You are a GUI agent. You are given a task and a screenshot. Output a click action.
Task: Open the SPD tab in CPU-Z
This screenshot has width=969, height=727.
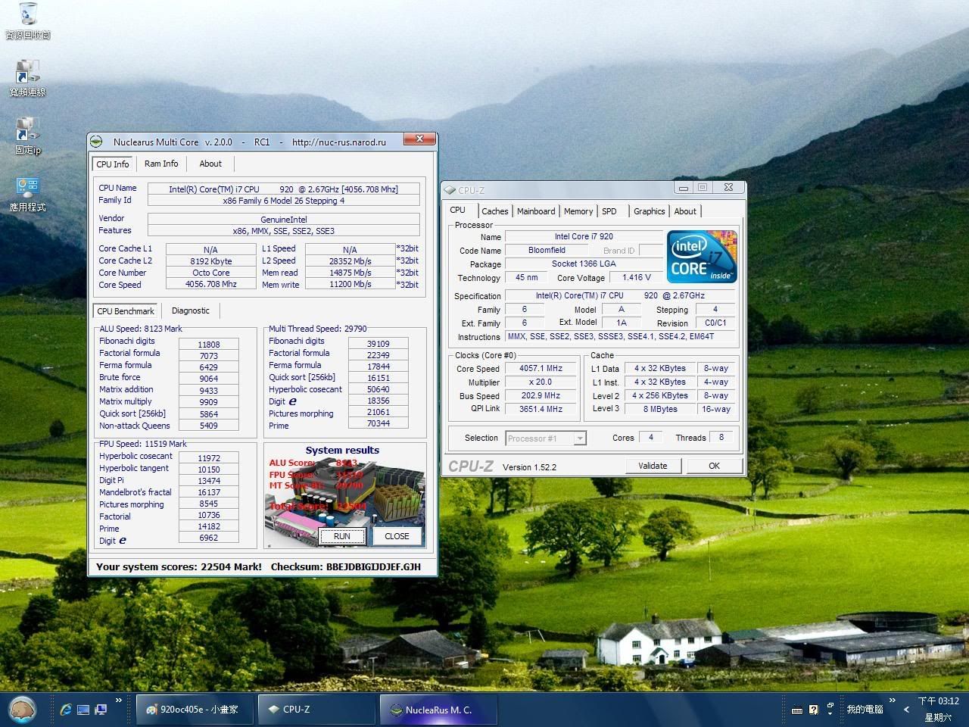coord(609,211)
